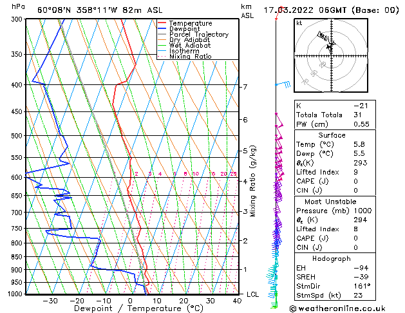This screenshot has width=405, height=313.
Task: Open the weatheronline.co.uk copyright link
Action: (x=337, y=308)
